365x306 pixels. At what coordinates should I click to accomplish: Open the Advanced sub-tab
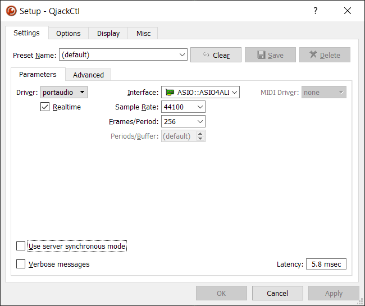pos(88,75)
